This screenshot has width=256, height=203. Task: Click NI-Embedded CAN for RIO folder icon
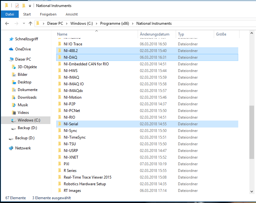[60, 64]
